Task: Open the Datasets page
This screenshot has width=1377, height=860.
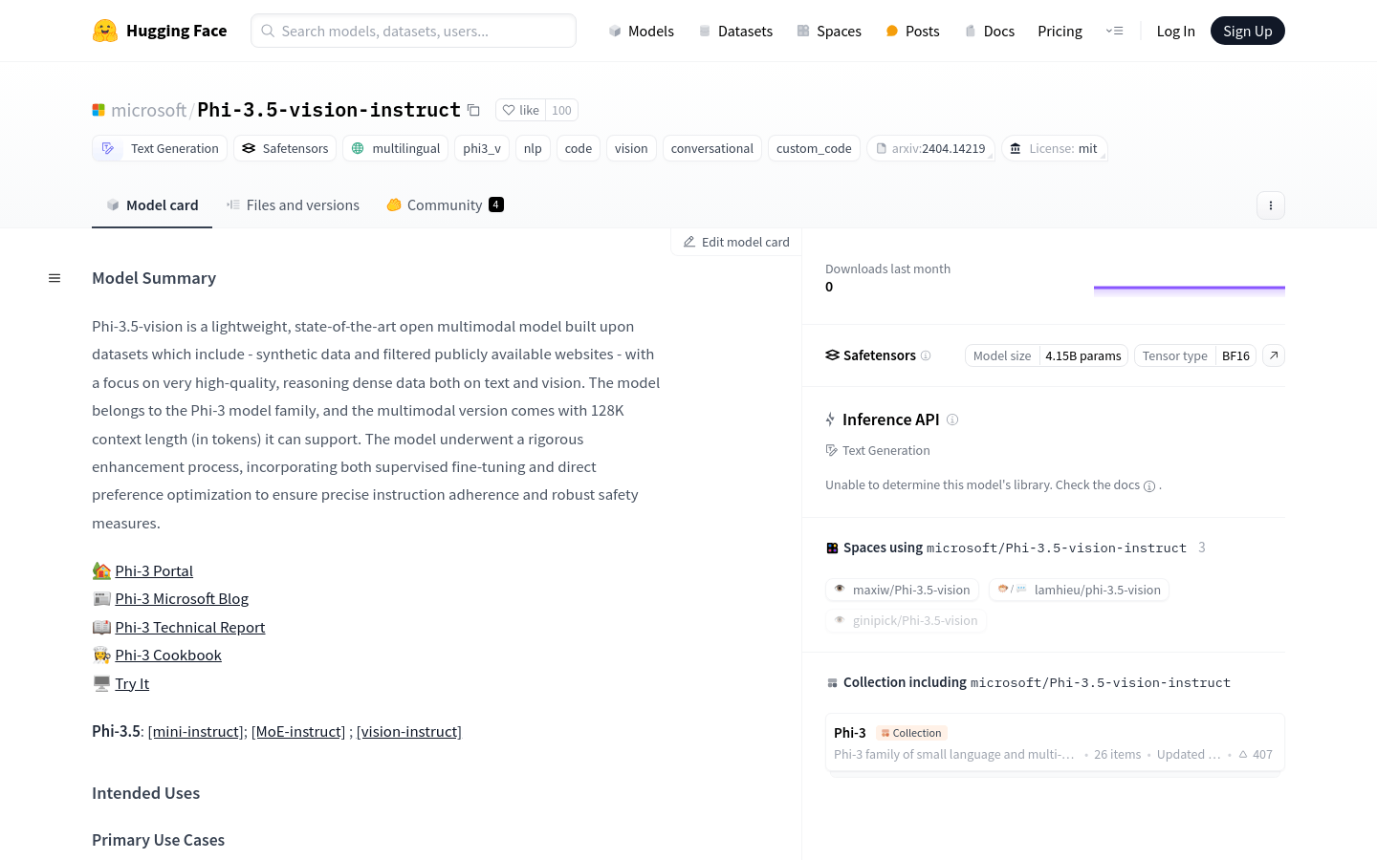Action: [x=734, y=31]
